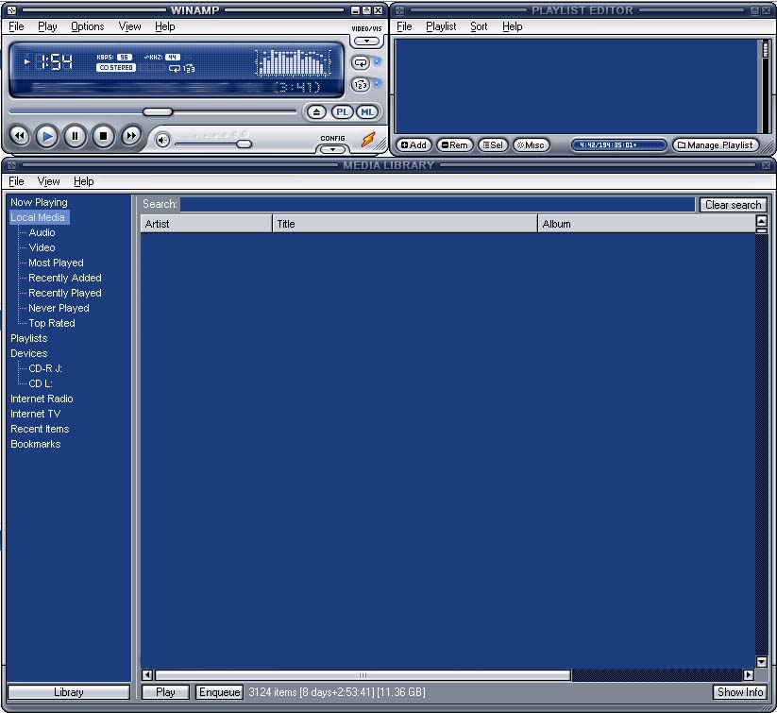The height and width of the screenshot is (713, 777).
Task: Stop playback with the Stop button
Action: coord(103,136)
